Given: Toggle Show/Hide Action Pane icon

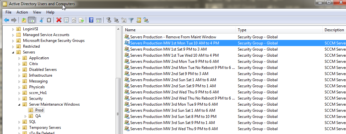Looking at the screenshot, I should tap(99, 20).
